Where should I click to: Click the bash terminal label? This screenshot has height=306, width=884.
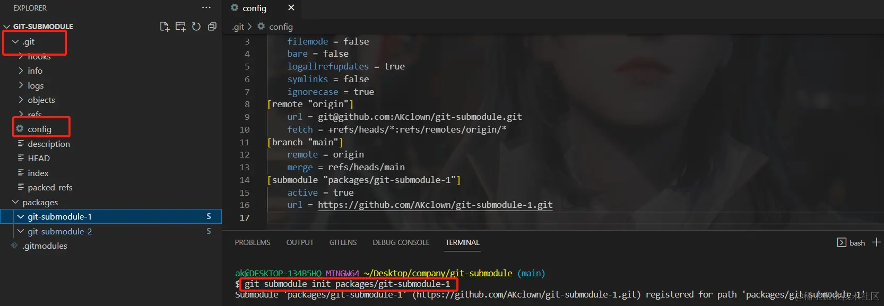[857, 243]
